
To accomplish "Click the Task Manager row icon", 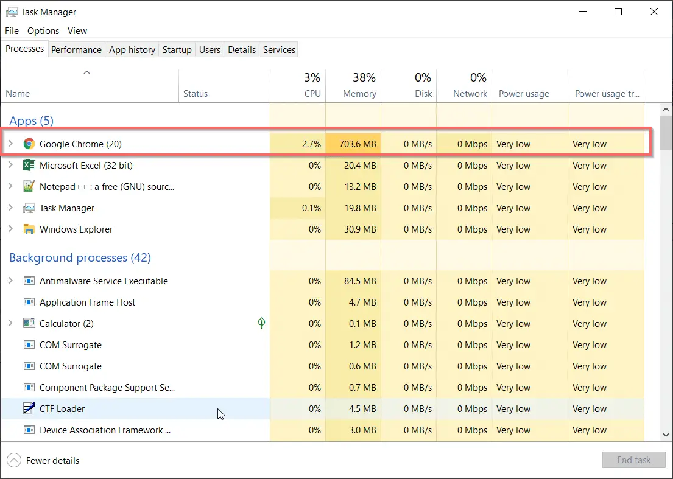I will (29, 208).
